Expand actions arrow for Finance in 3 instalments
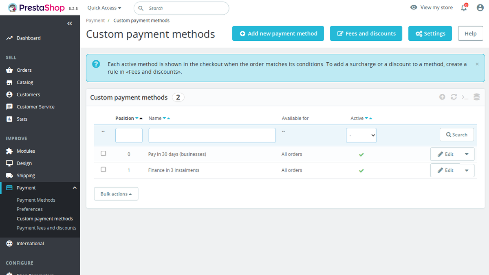Screen dimensions: 489x275 click(x=467, y=170)
